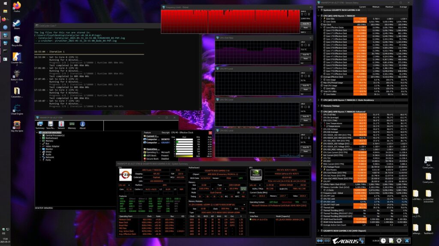Viewport: 439px width, 246px height.
Task: Open TestMem5 folder on desktop
Action: tap(428, 229)
